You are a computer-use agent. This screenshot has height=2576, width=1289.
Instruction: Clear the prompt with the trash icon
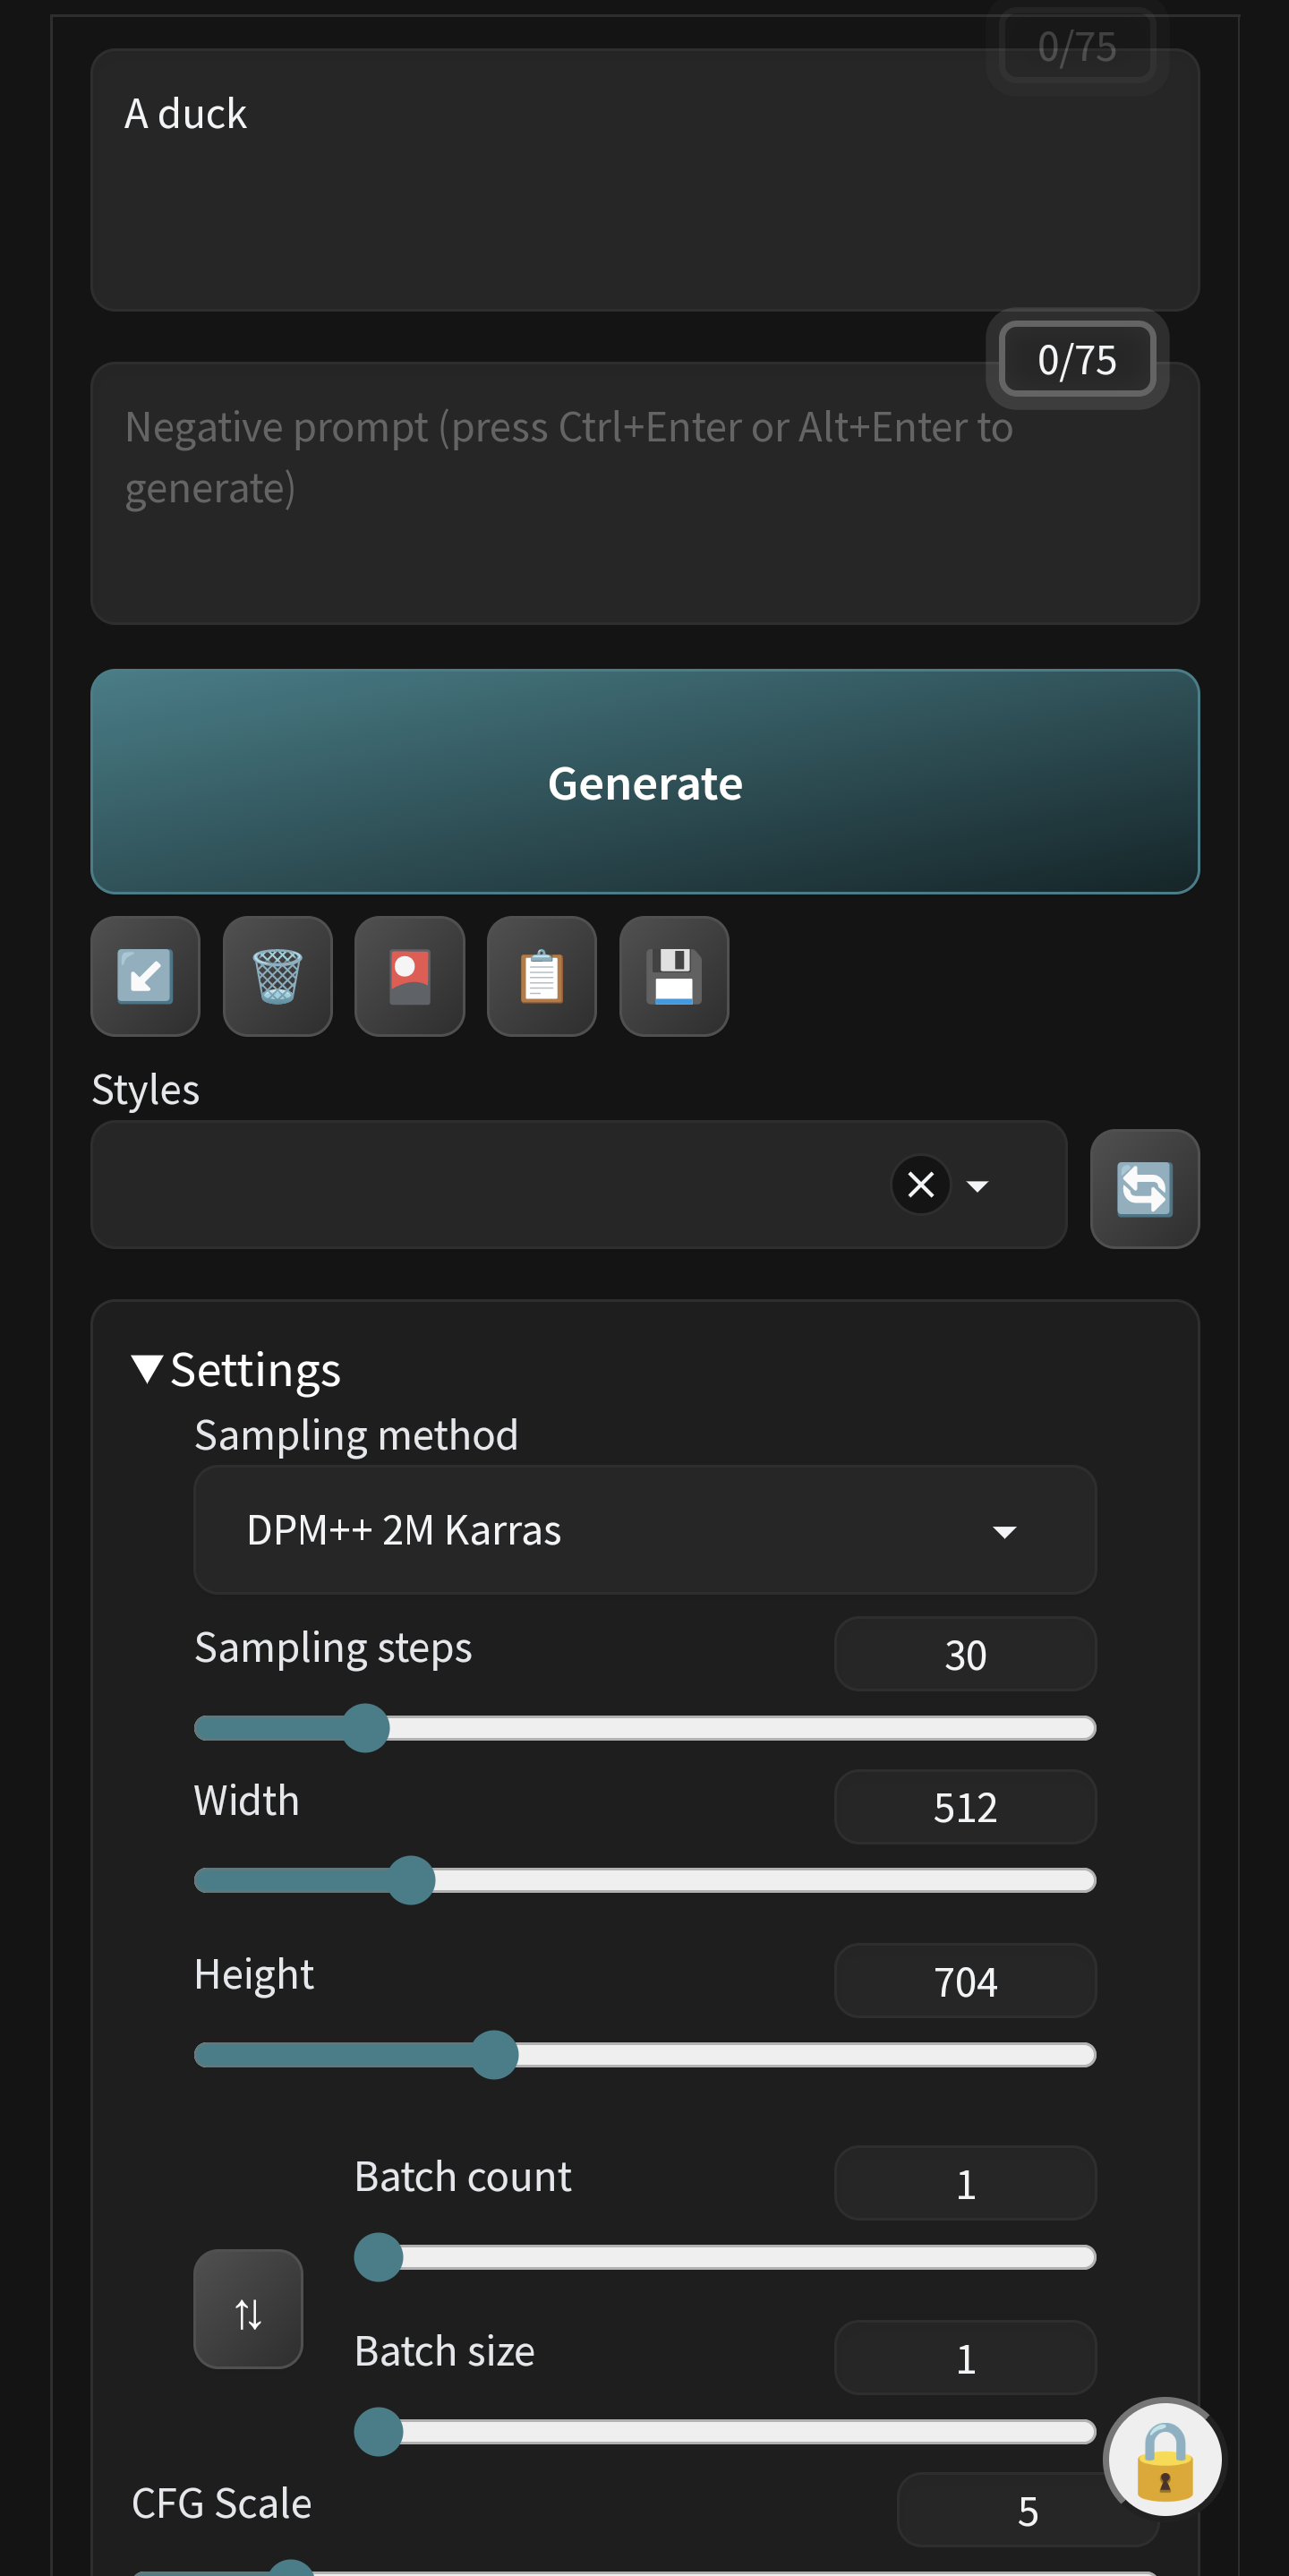(277, 976)
